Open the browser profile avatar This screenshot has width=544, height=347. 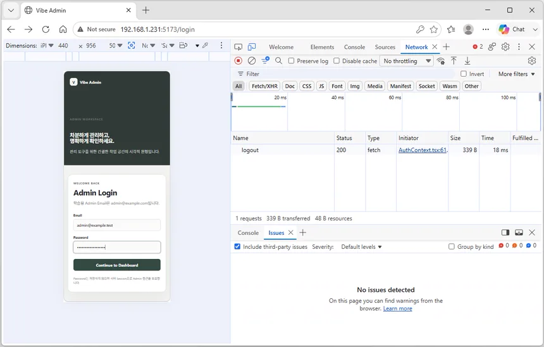(468, 30)
